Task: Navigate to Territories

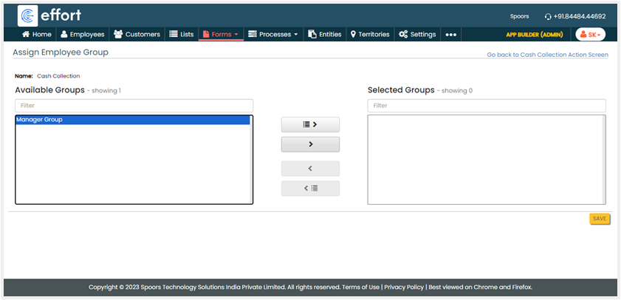Action: 370,34
